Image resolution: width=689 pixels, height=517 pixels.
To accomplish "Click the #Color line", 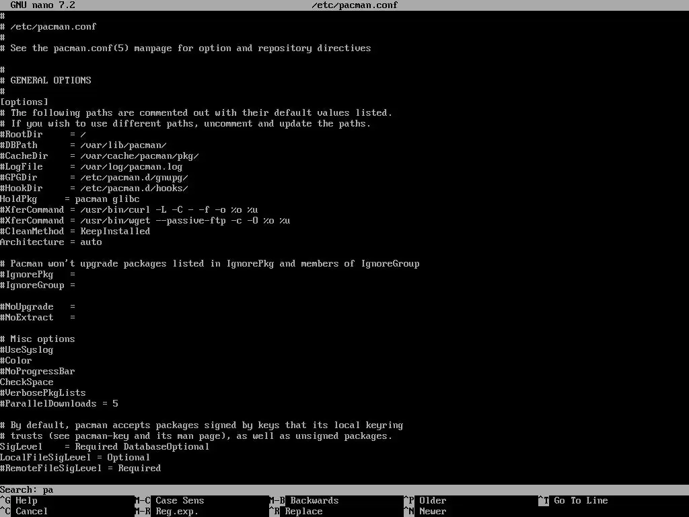I will click(16, 361).
